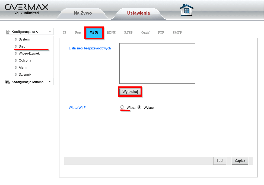Click the monitor icon beside Konfiguracja lokalna
264x185 pixels.
(8, 82)
